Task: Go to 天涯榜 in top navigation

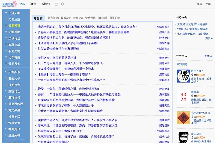Action: pos(46,4)
